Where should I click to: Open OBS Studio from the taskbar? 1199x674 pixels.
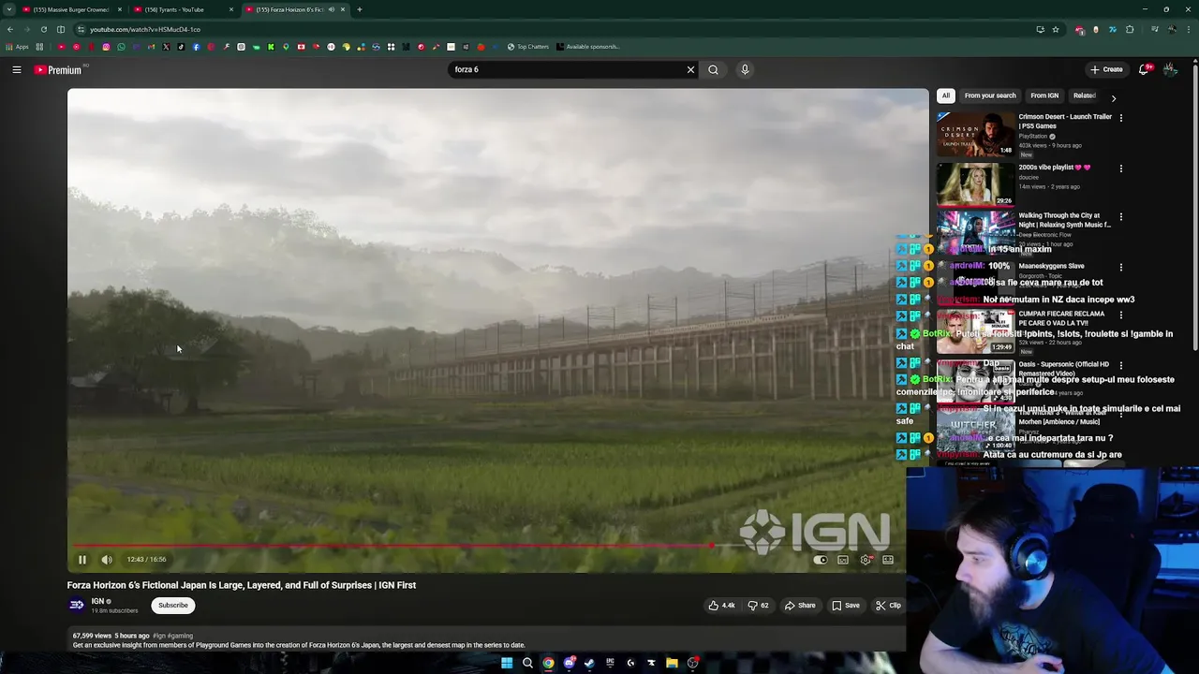(692, 663)
